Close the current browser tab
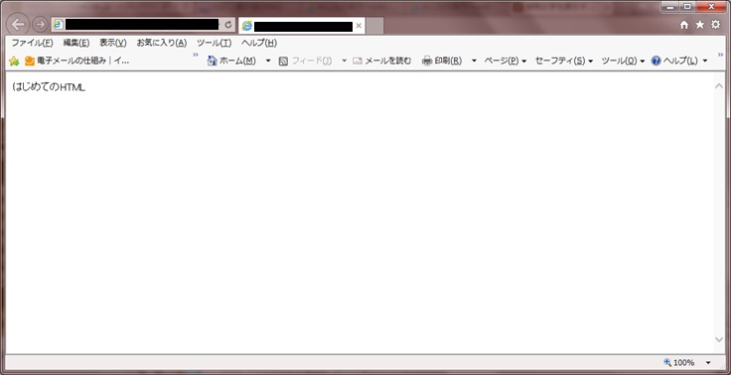Screen dimensions: 731x375 (x=359, y=26)
